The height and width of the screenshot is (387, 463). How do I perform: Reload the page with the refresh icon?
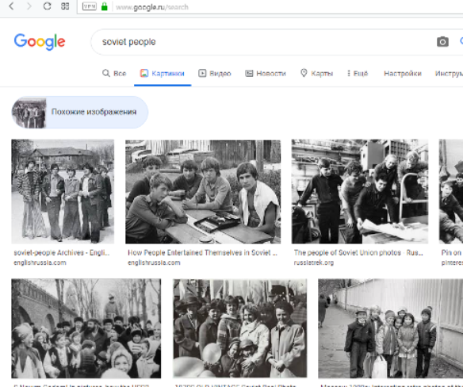47,6
